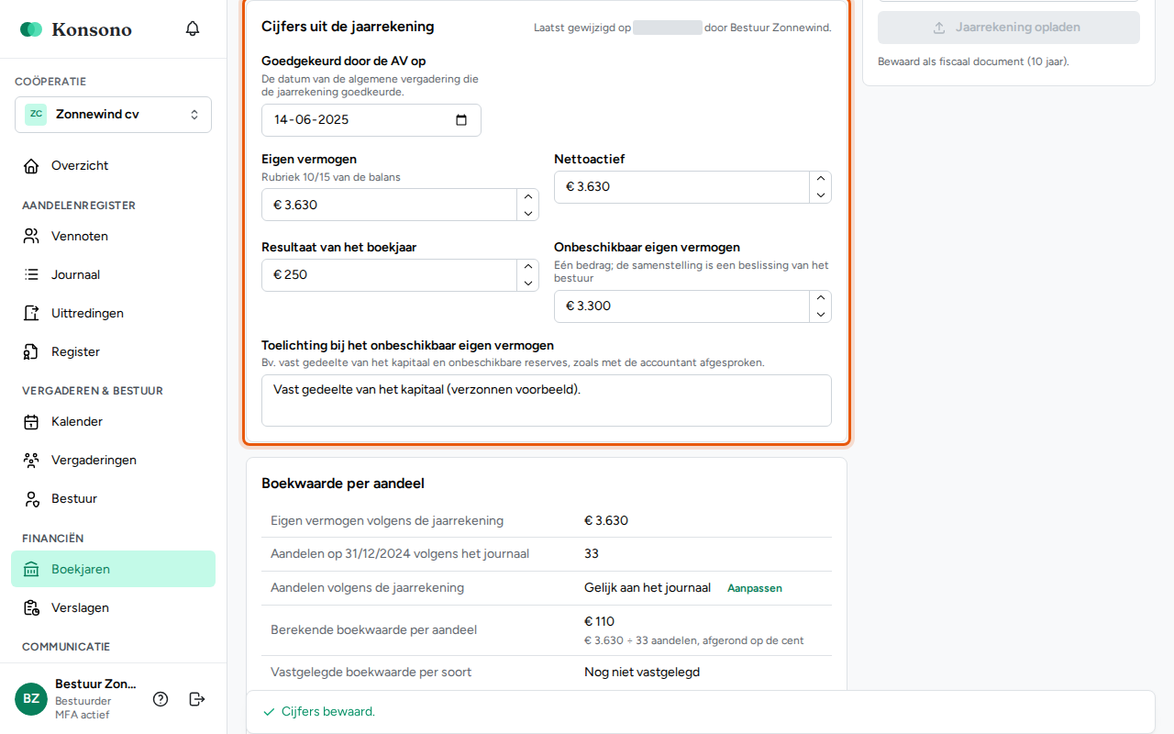
Task: Click 'Nog niet vastgelegd' value
Action: point(642,673)
